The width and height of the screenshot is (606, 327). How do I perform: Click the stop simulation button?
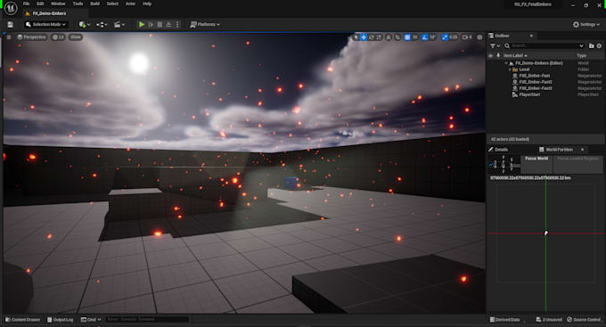point(160,24)
